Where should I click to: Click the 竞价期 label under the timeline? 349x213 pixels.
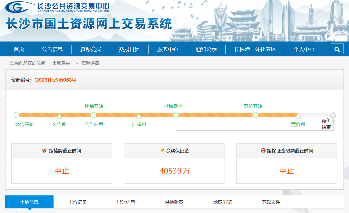coord(298,125)
